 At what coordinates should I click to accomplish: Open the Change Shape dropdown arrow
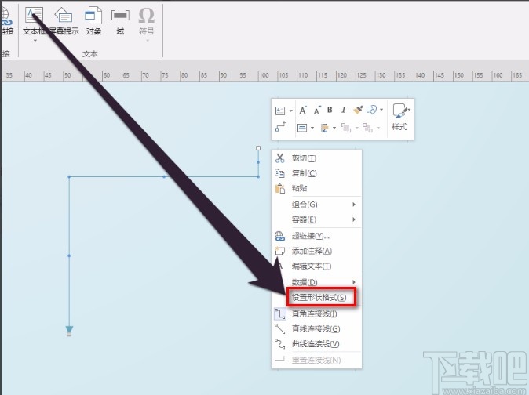point(381,110)
